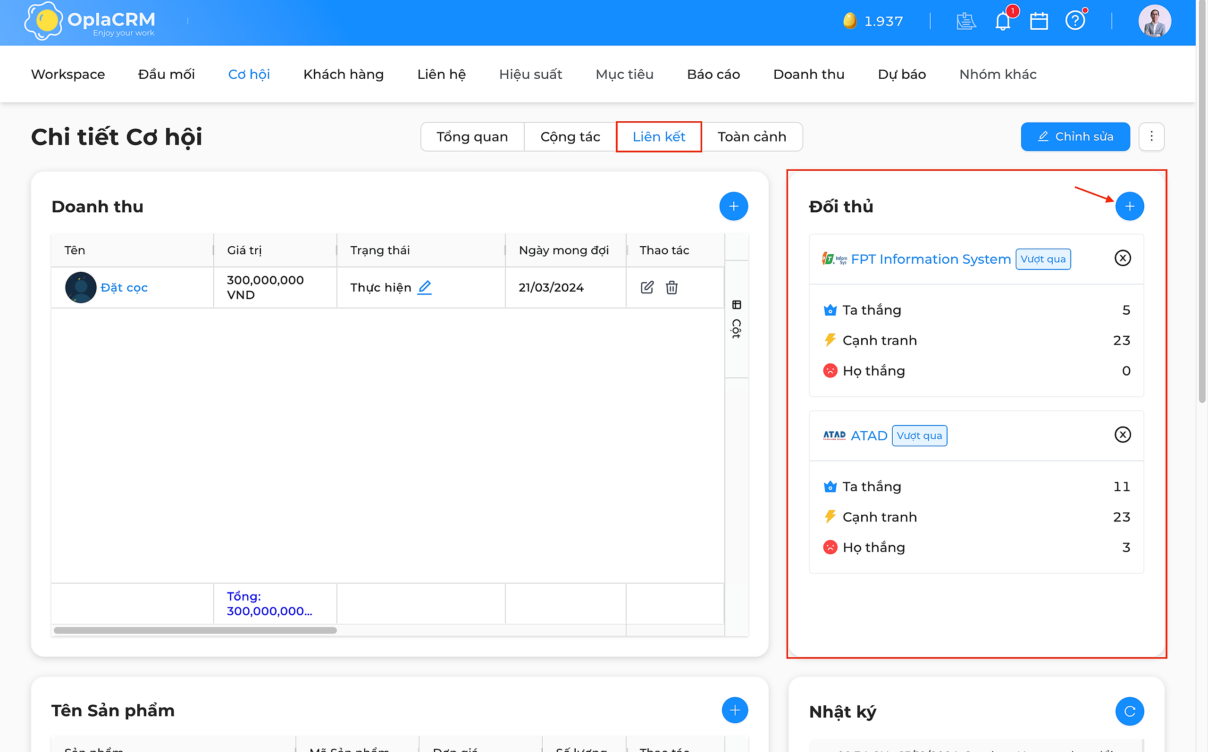Open the calendar icon in header

pyautogui.click(x=1039, y=21)
